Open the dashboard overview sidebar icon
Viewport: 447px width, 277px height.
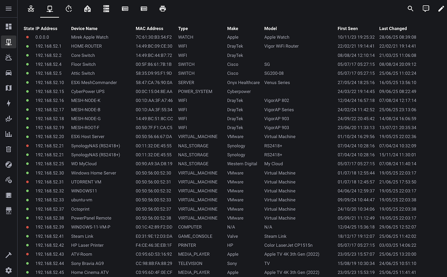pyautogui.click(x=9, y=26)
